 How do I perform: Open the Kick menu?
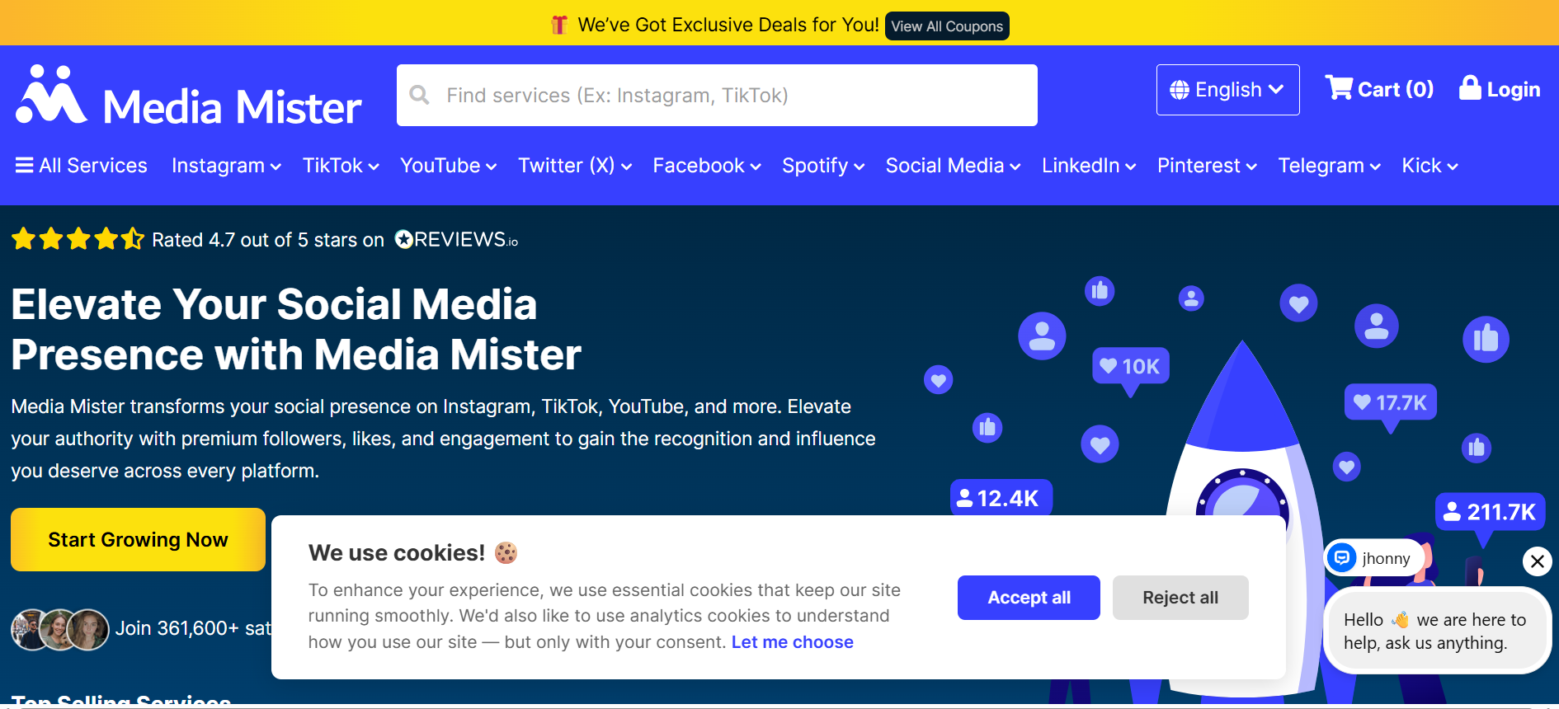pos(1429,166)
